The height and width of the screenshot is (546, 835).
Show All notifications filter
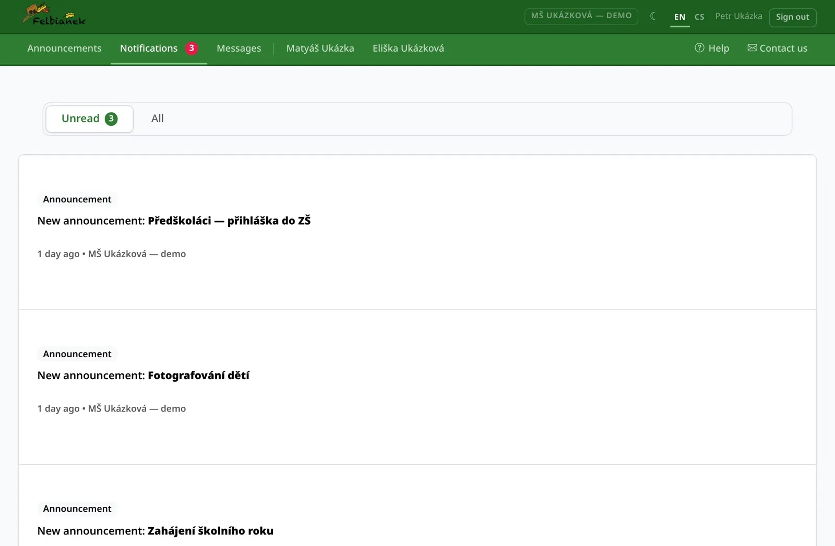157,119
